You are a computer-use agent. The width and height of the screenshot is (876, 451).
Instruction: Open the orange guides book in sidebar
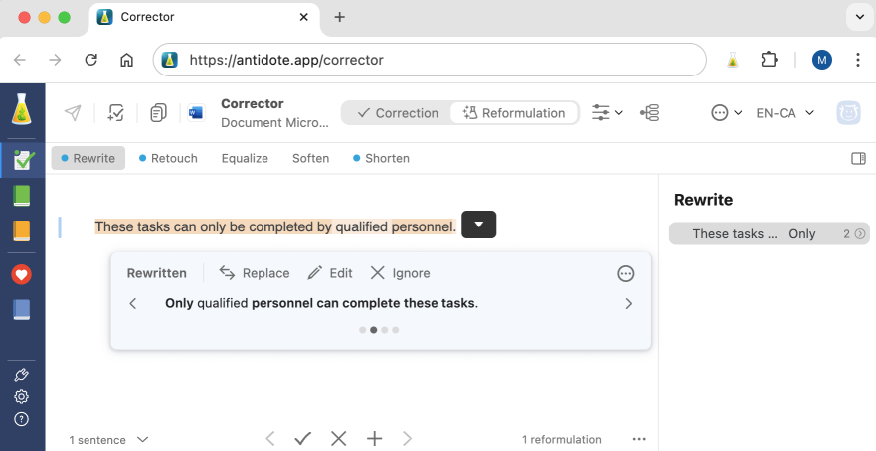click(x=21, y=231)
